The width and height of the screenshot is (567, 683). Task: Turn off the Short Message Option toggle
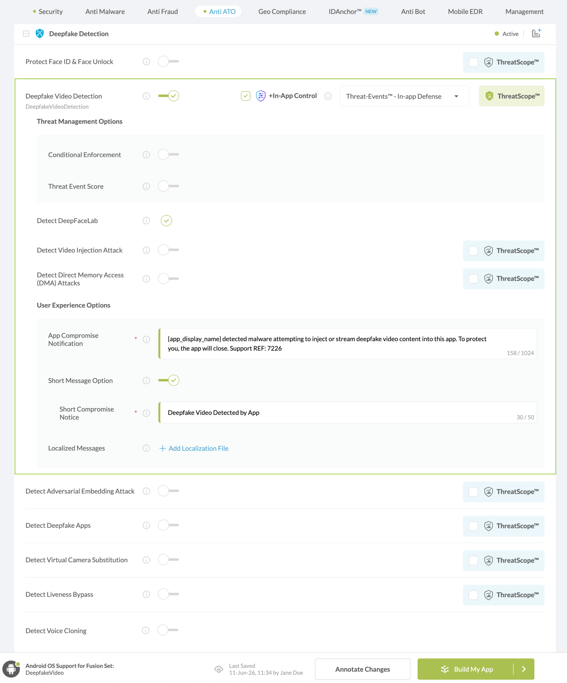[168, 381]
